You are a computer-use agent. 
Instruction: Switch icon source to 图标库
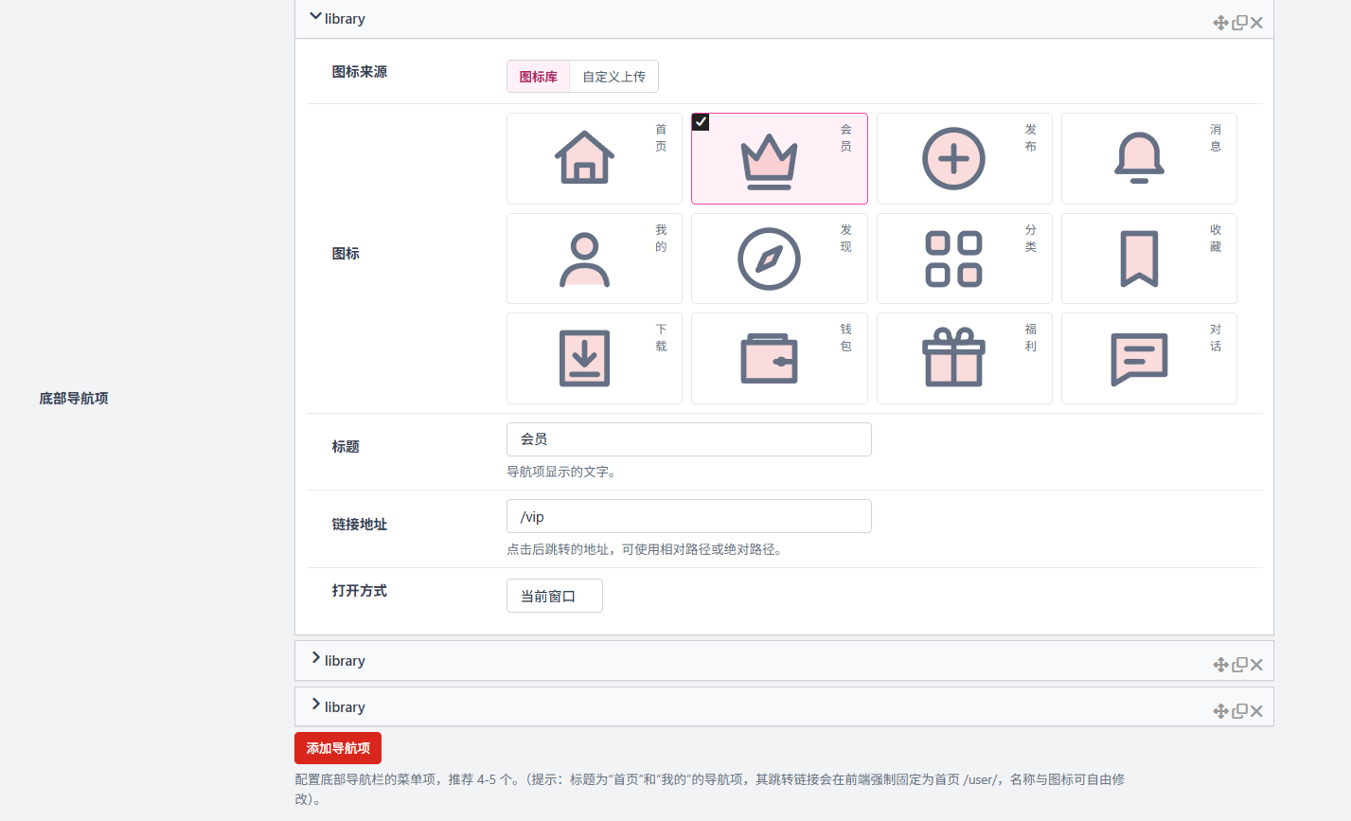click(x=539, y=77)
